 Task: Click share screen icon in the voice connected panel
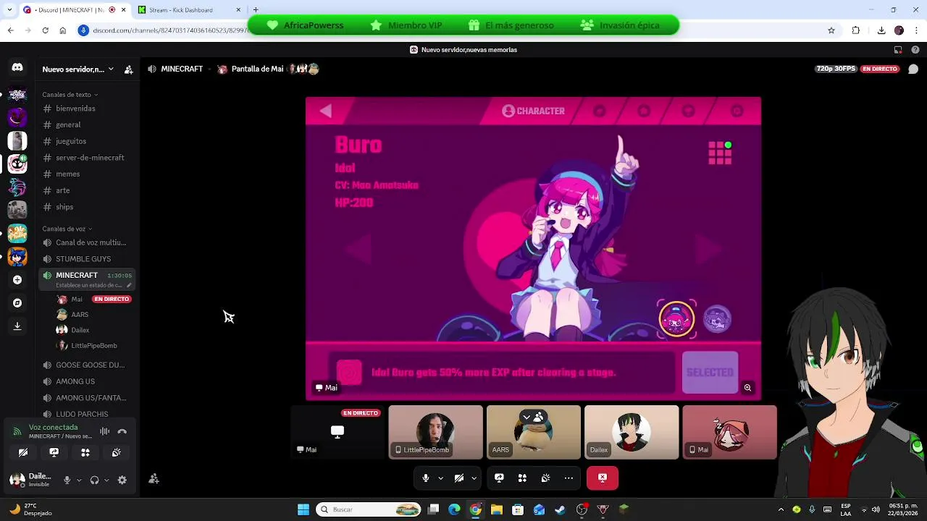54,452
